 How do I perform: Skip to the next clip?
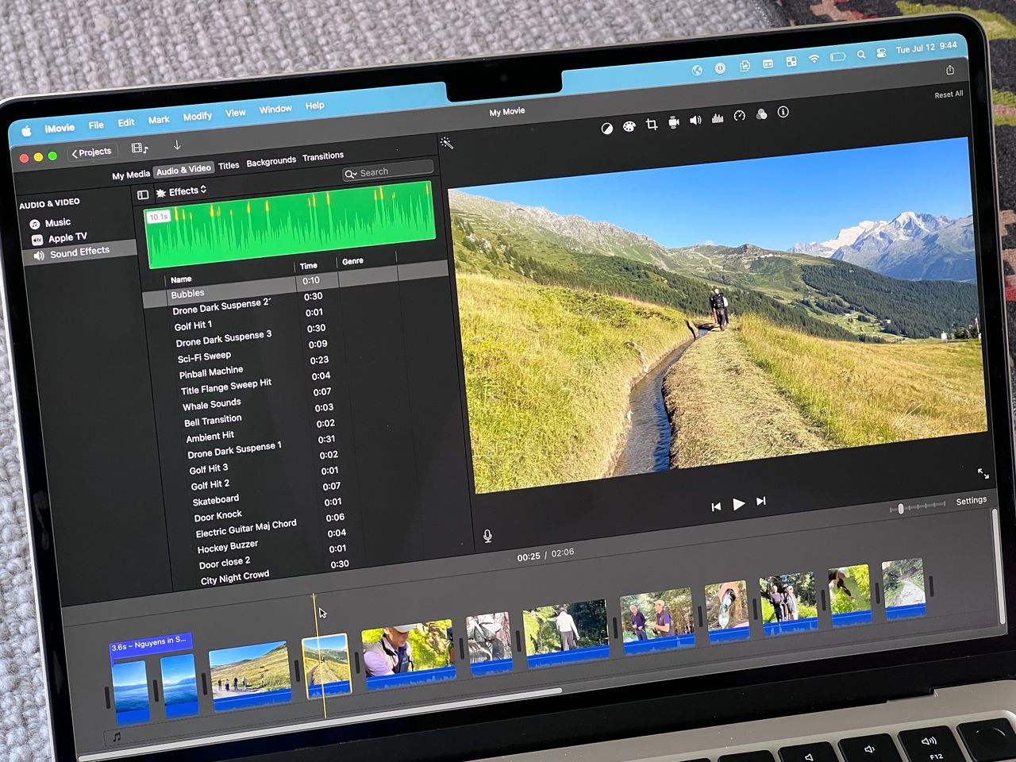(761, 502)
